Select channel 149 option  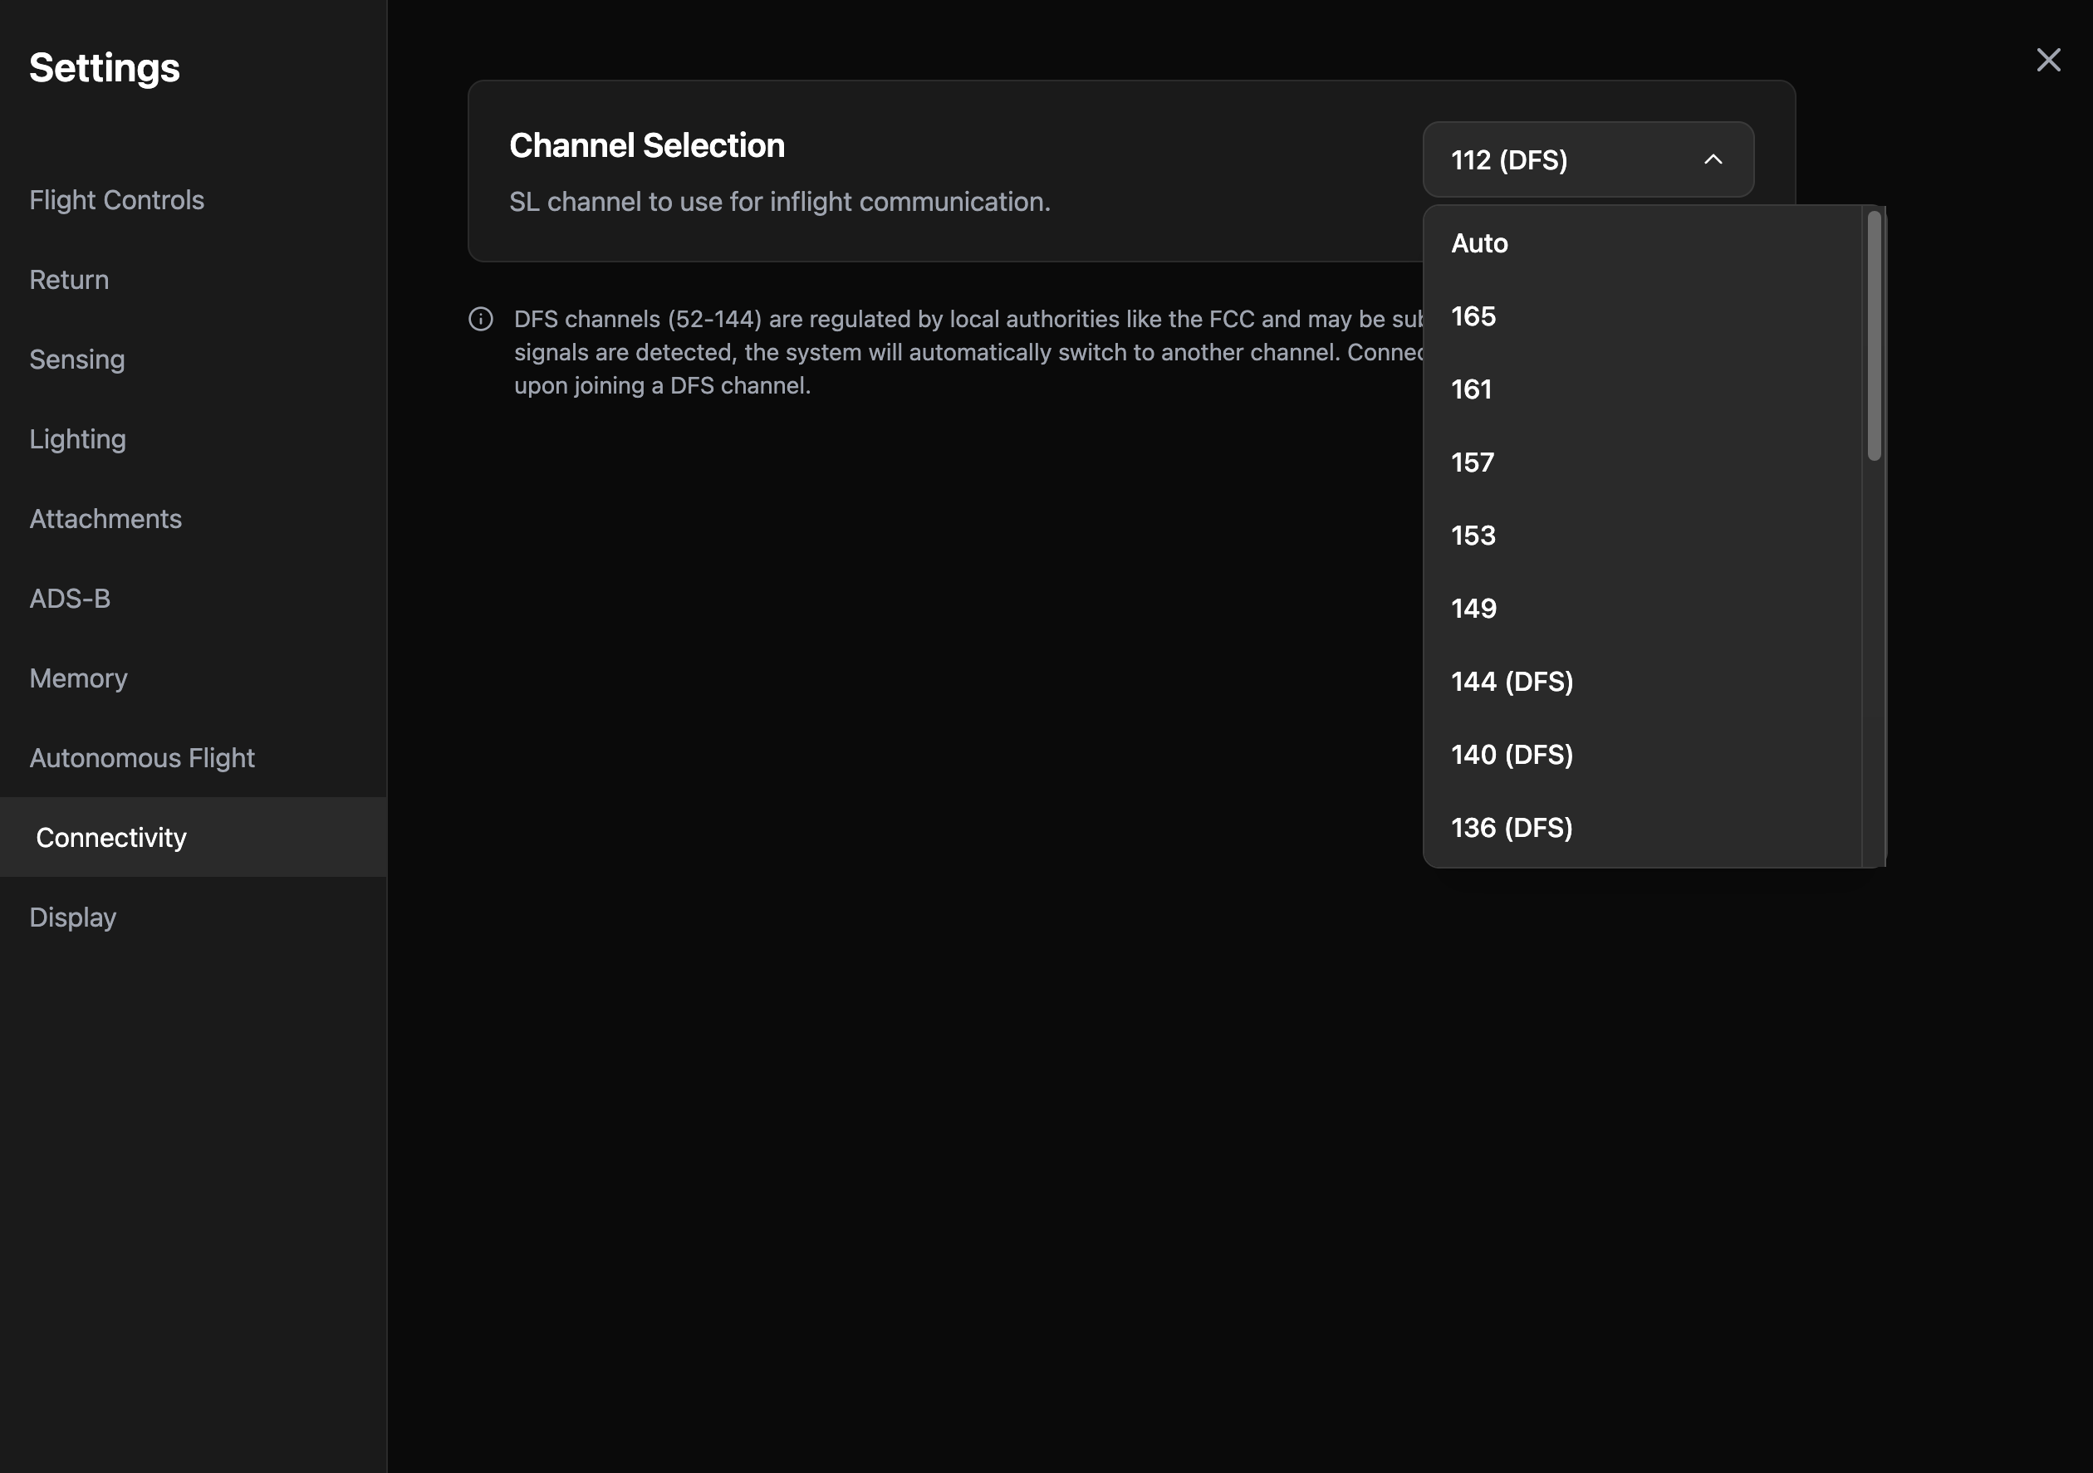[x=1642, y=608]
